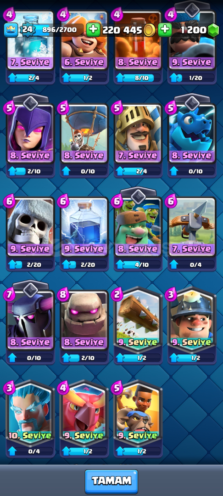Open the Prince card
The width and height of the screenshot is (223, 496).
138,133
